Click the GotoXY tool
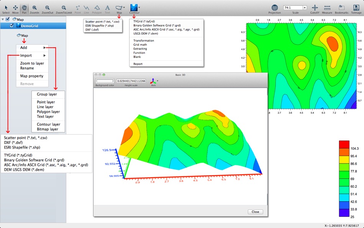This screenshot has height=228, width=364. point(315,9)
